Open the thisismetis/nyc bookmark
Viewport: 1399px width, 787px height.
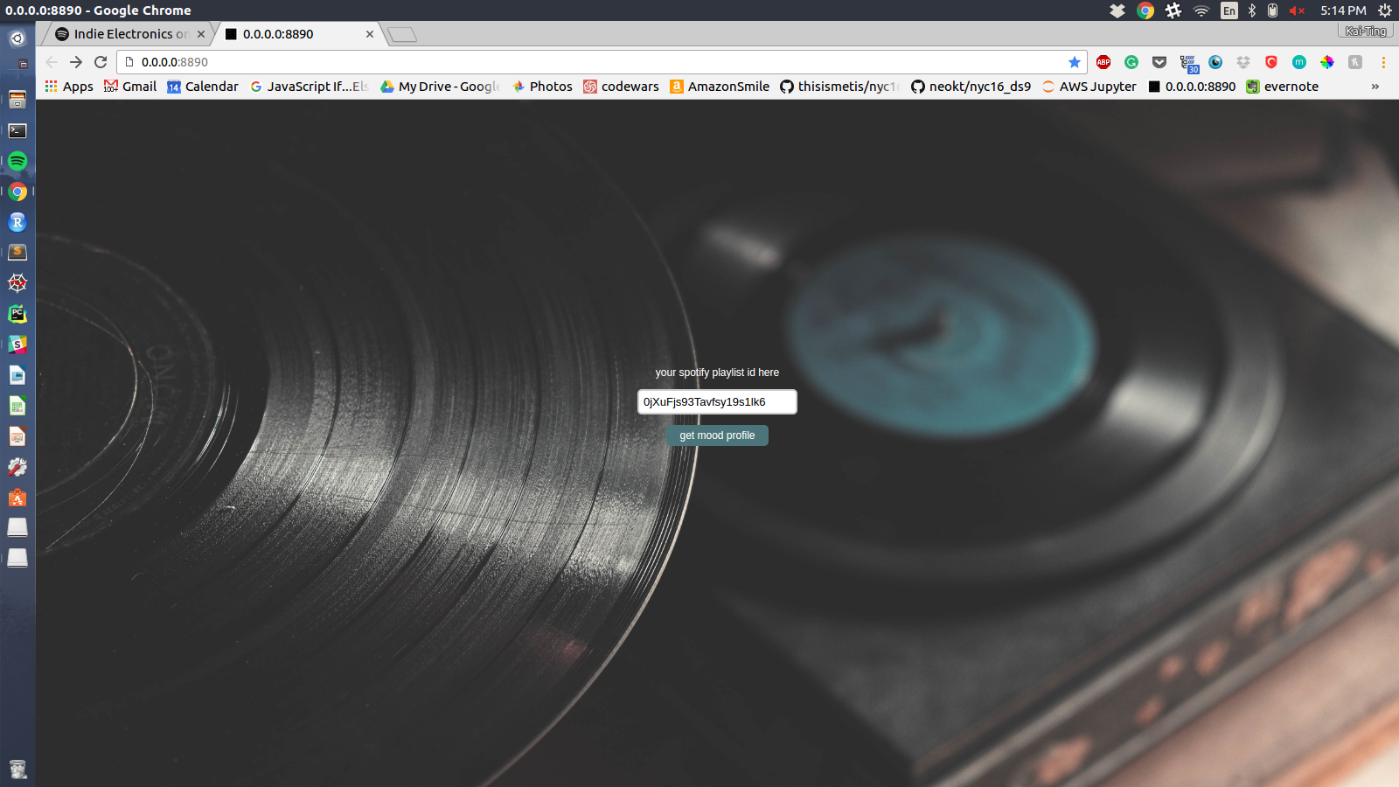[839, 87]
